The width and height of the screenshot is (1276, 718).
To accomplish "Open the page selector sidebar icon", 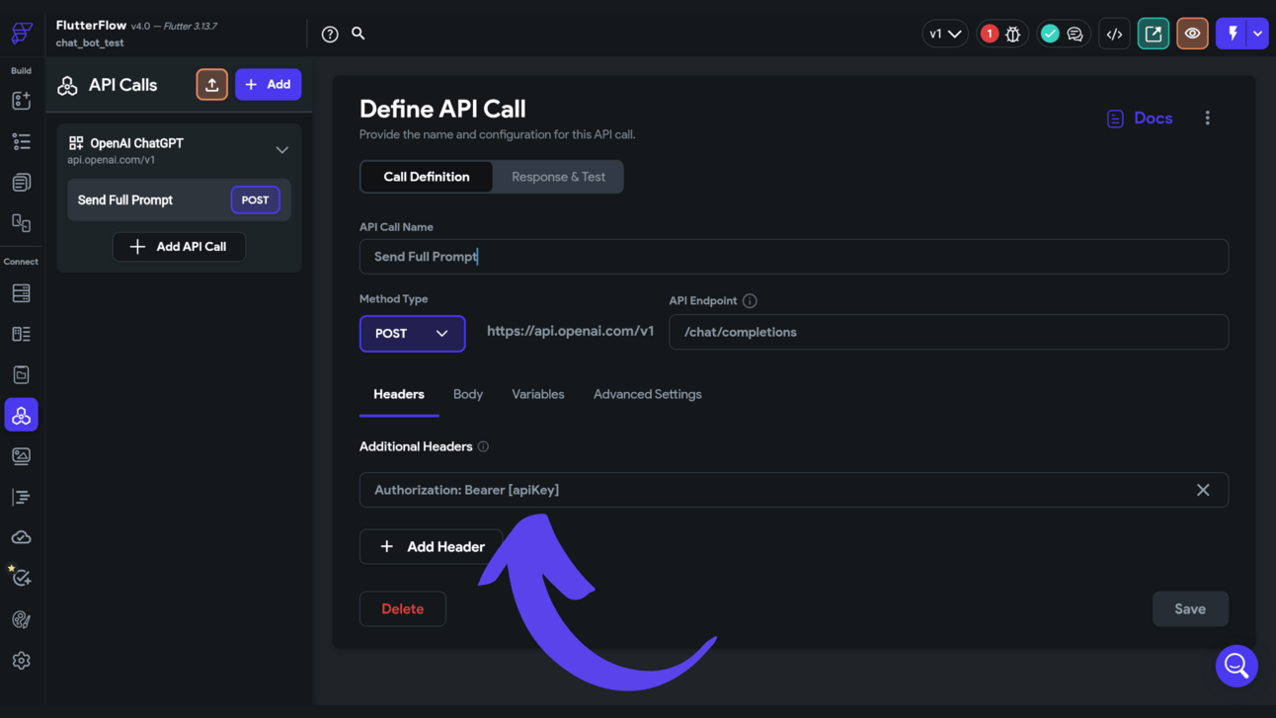I will pos(21,223).
